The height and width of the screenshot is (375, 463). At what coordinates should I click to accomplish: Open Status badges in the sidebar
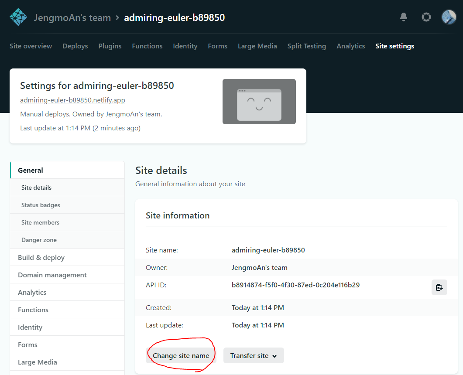[67, 205]
